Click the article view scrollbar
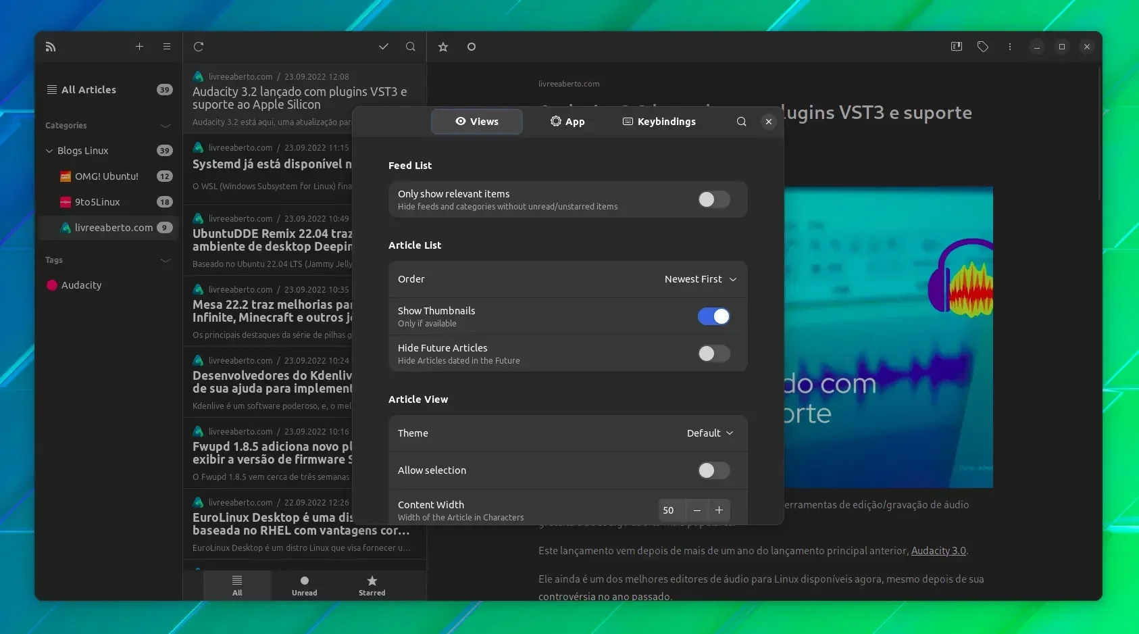The width and height of the screenshot is (1139, 634). point(1099,134)
